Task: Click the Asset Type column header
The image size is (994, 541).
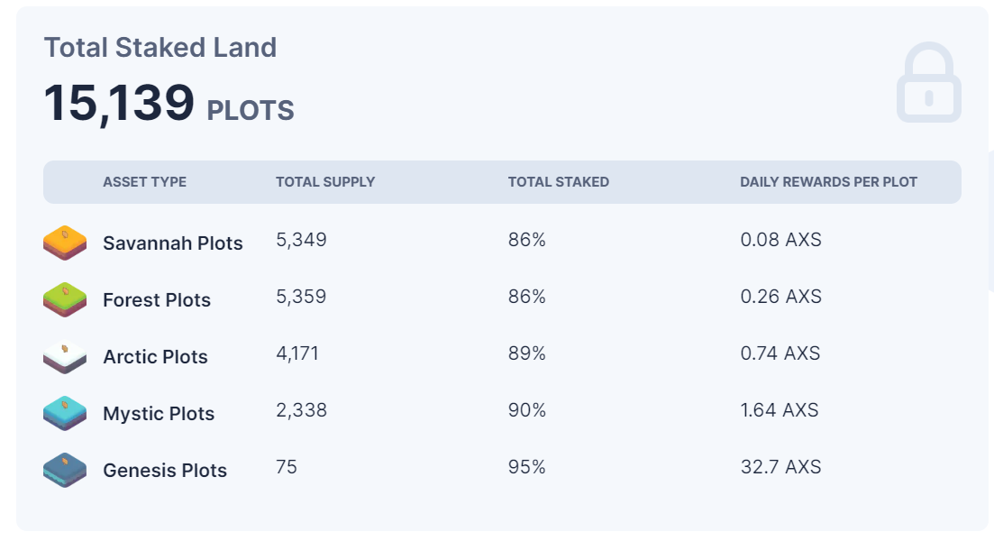Action: click(x=144, y=182)
